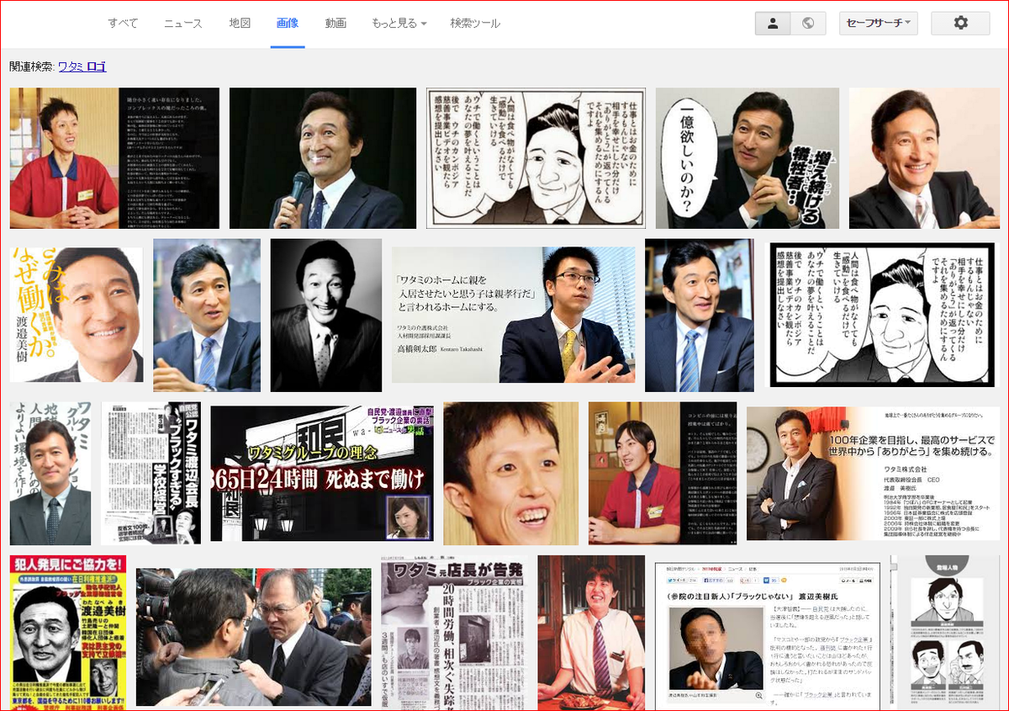Viewport: 1009px width, 711px height.
Task: Switch to the 地図 tab
Action: coord(240,24)
